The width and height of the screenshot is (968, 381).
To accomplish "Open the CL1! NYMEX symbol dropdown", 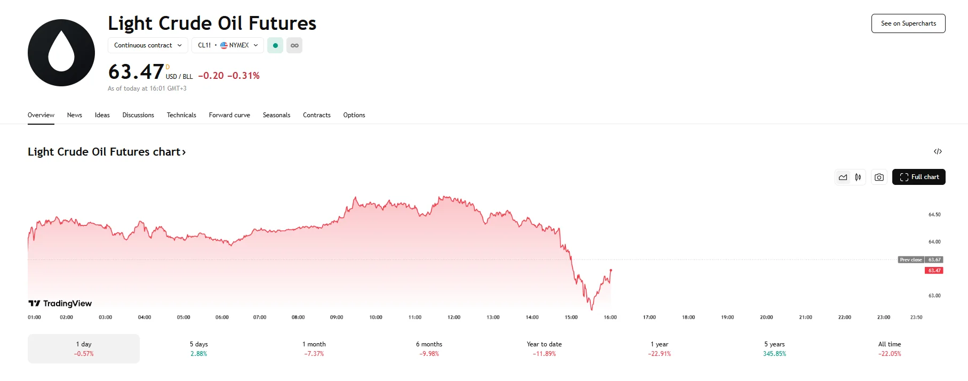I will tap(227, 45).
